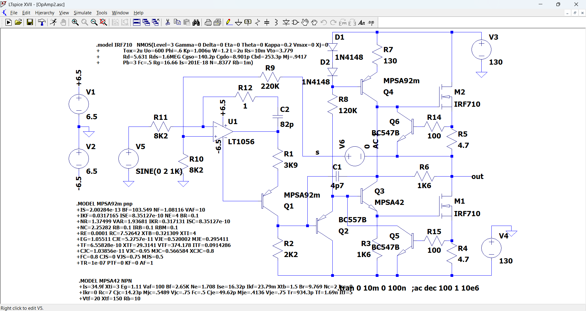Click the 'SINE(0 2 1K)' source value text

tap(159, 171)
